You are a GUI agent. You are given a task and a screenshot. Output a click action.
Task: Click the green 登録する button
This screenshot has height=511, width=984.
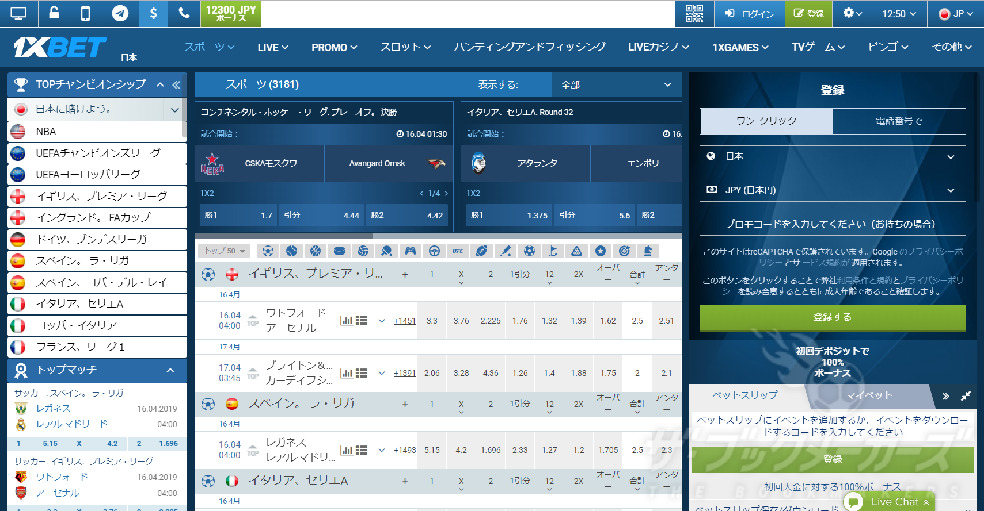coord(833,317)
